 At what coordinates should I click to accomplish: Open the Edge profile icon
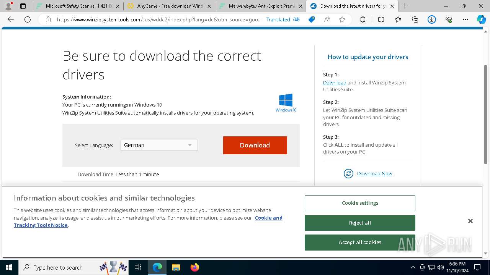click(x=8, y=6)
